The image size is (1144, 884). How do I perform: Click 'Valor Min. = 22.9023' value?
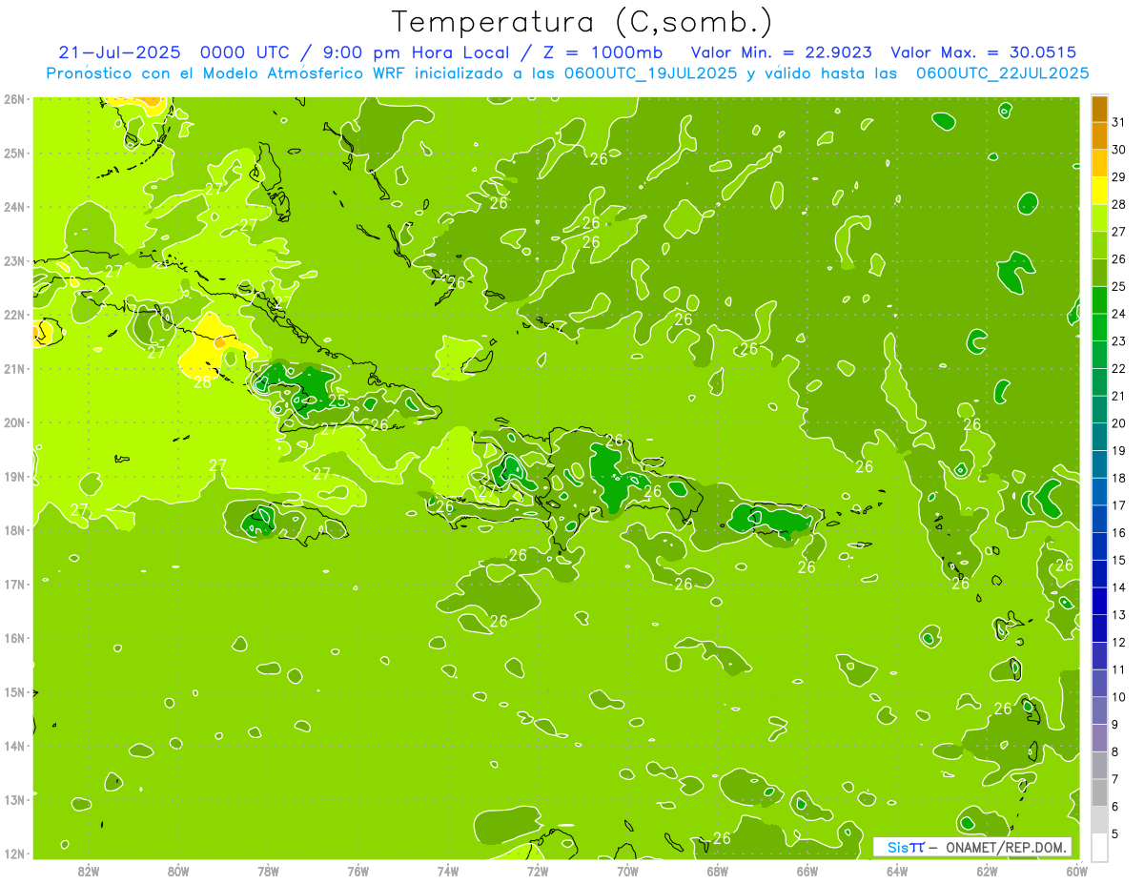[781, 52]
